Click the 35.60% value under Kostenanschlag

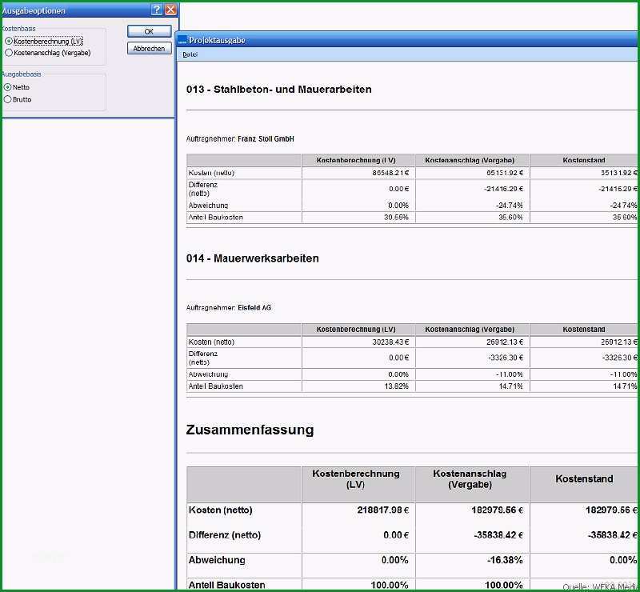coord(510,218)
